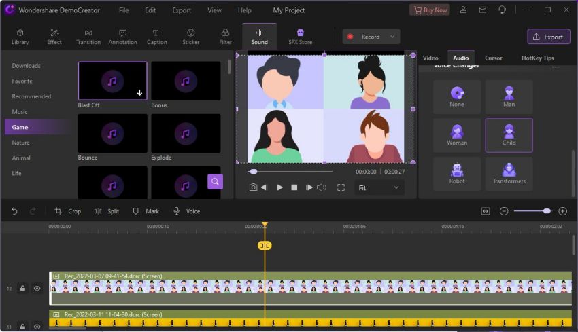Click the customer support headset icon
The image size is (578, 332).
[x=502, y=10]
